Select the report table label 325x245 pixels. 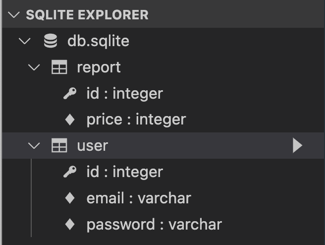99,67
